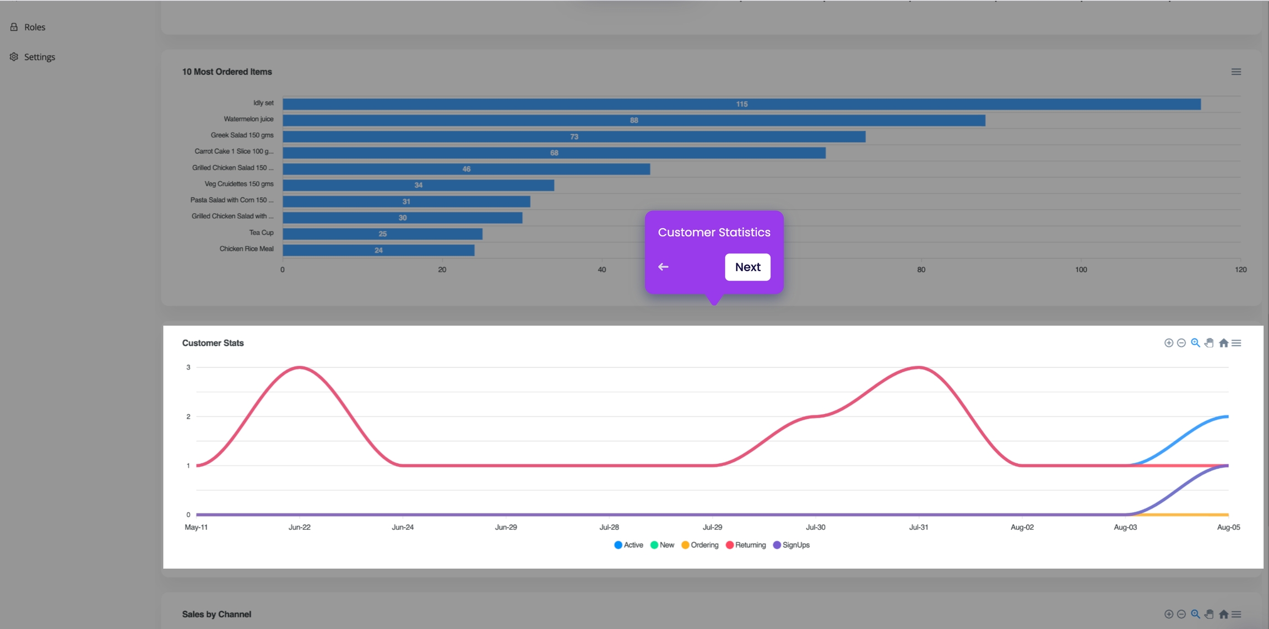The image size is (1269, 629).
Task: Zoom in on Sales by Channel chart
Action: (x=1168, y=614)
